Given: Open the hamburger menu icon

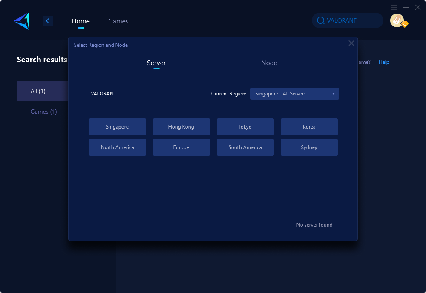Looking at the screenshot, I should 394,7.
